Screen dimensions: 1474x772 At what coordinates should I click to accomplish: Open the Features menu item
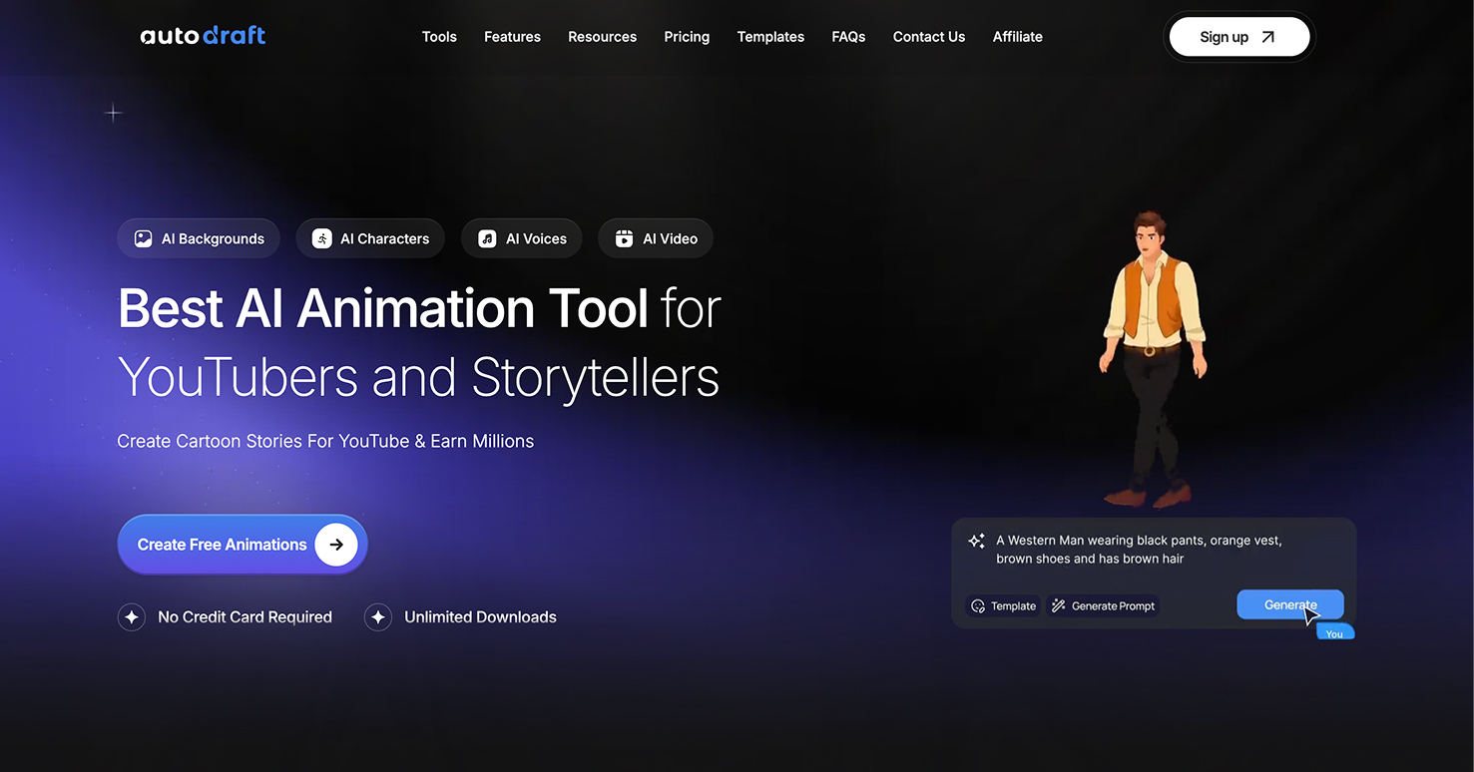click(x=512, y=37)
